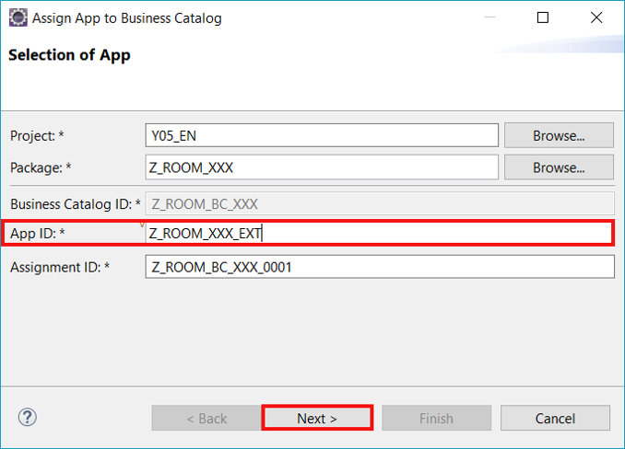Click the grayed-out Finish button

[x=436, y=418]
